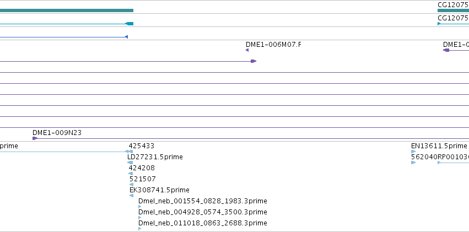Screen dimensions: 469x232
Task: Click the EN13611.5prime label
Action: click(x=439, y=146)
